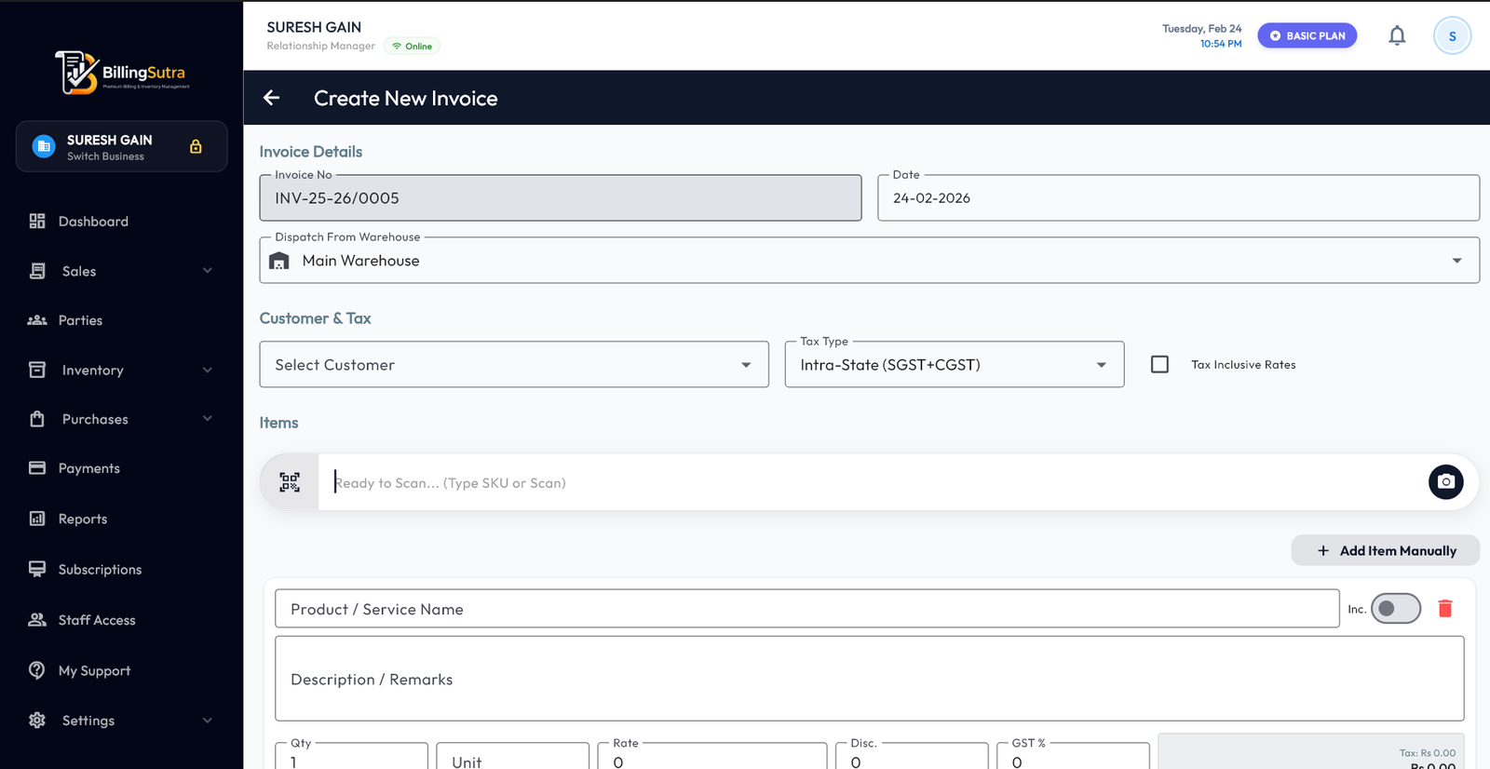Click the business avatar icon next to SURESH GAIN

point(44,146)
